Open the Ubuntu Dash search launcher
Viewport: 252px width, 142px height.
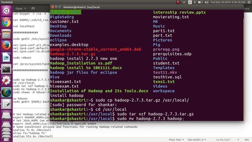click(6, 11)
